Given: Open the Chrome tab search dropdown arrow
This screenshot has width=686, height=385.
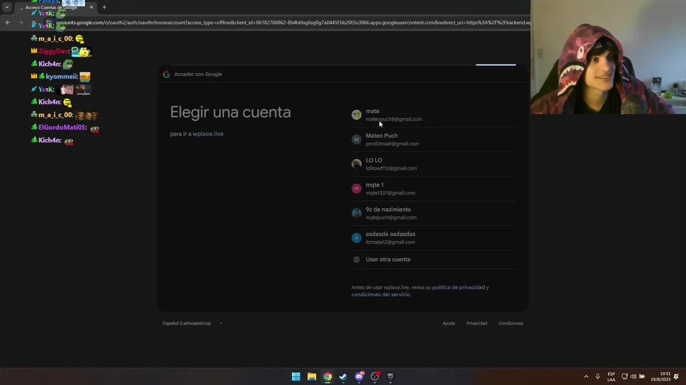Looking at the screenshot, I should (x=7, y=7).
